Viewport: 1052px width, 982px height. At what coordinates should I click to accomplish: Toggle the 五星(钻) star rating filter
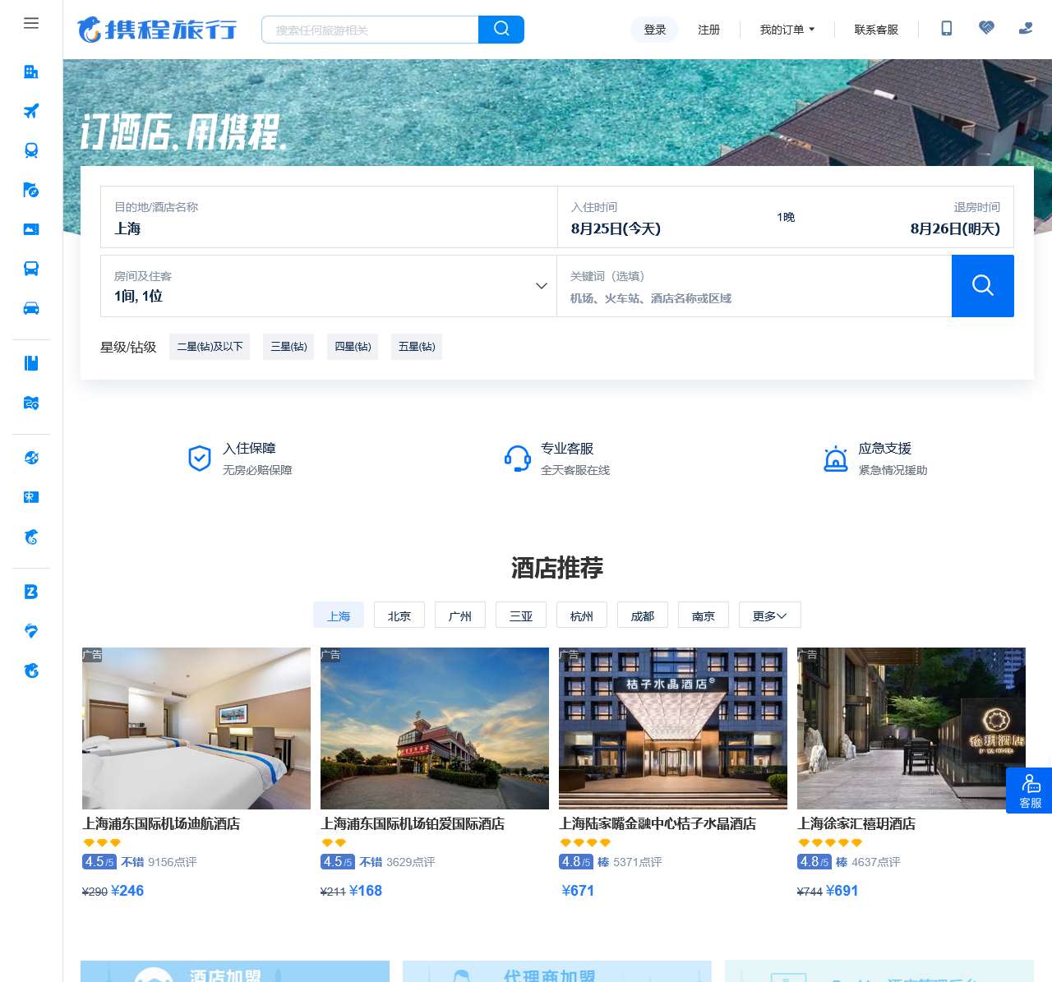coord(417,347)
